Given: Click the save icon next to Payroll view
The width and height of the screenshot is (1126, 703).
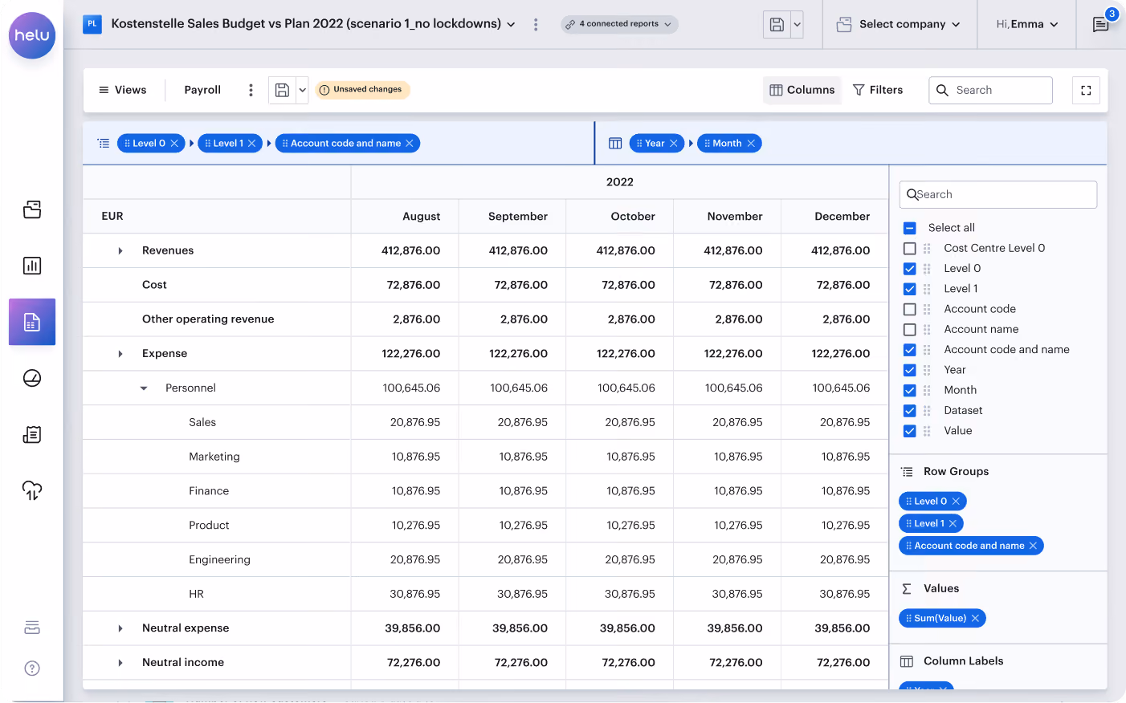Looking at the screenshot, I should tap(282, 90).
